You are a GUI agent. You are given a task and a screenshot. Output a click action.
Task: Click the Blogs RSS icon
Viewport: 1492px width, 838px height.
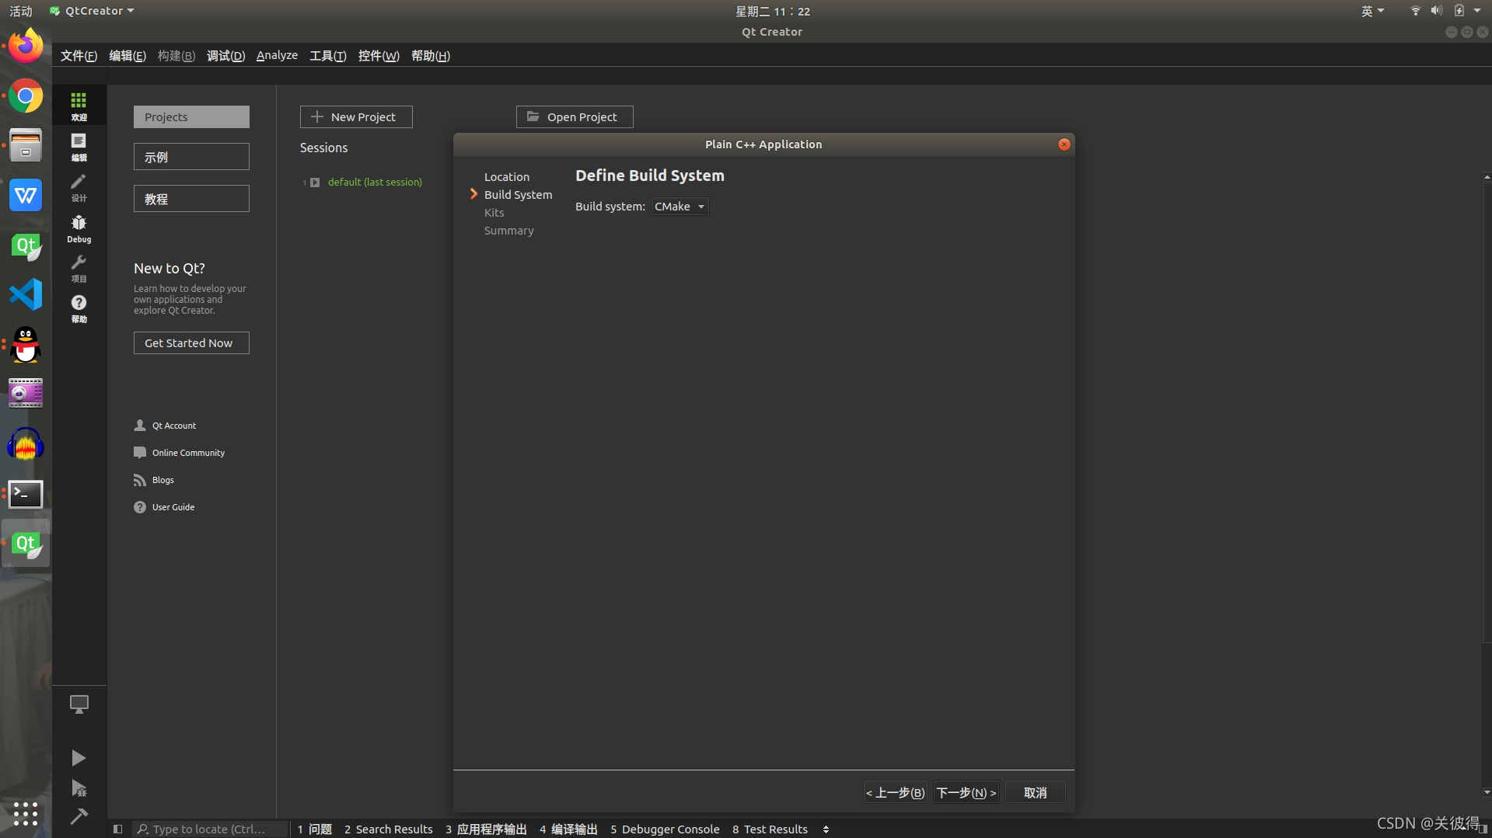(140, 480)
